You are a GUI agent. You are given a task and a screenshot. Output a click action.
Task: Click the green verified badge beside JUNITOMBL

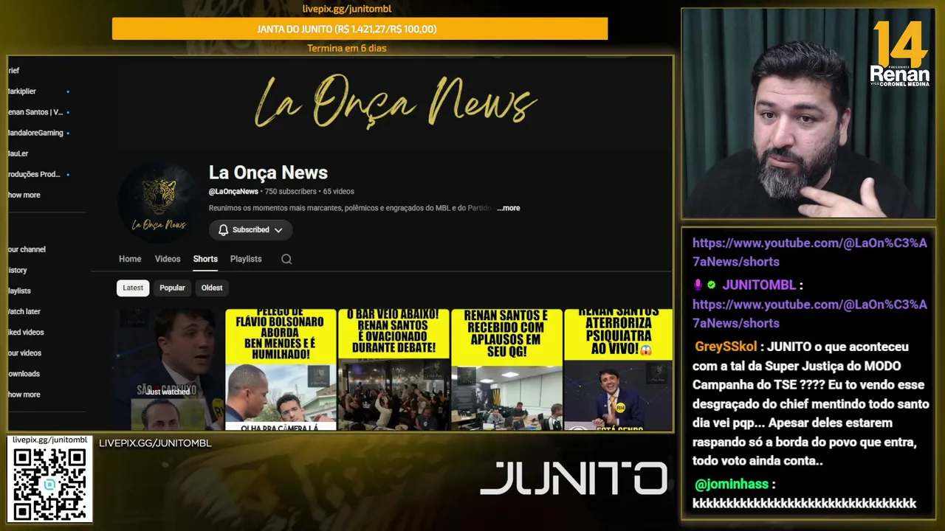point(712,285)
